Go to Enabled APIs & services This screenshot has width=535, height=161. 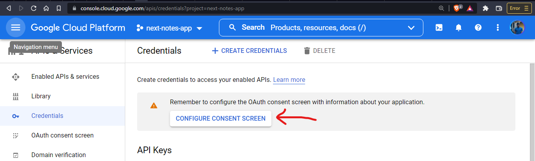point(65,76)
